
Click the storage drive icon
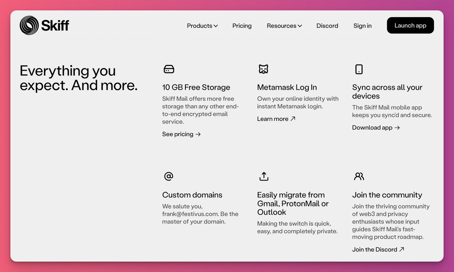tap(169, 69)
